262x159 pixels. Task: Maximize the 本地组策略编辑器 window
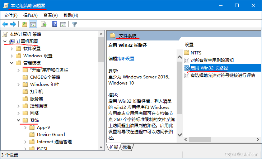[x=237, y=5]
